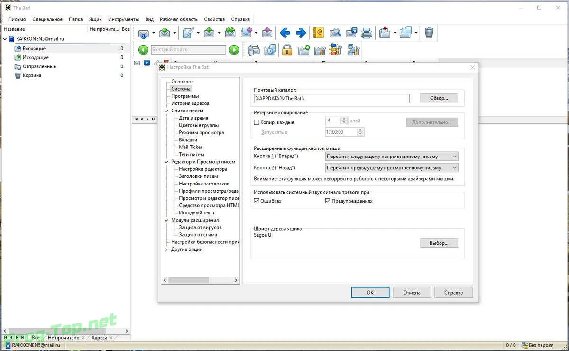The height and width of the screenshot is (351, 569).
Task: Open the 'Специальное' menu
Action: coord(47,19)
